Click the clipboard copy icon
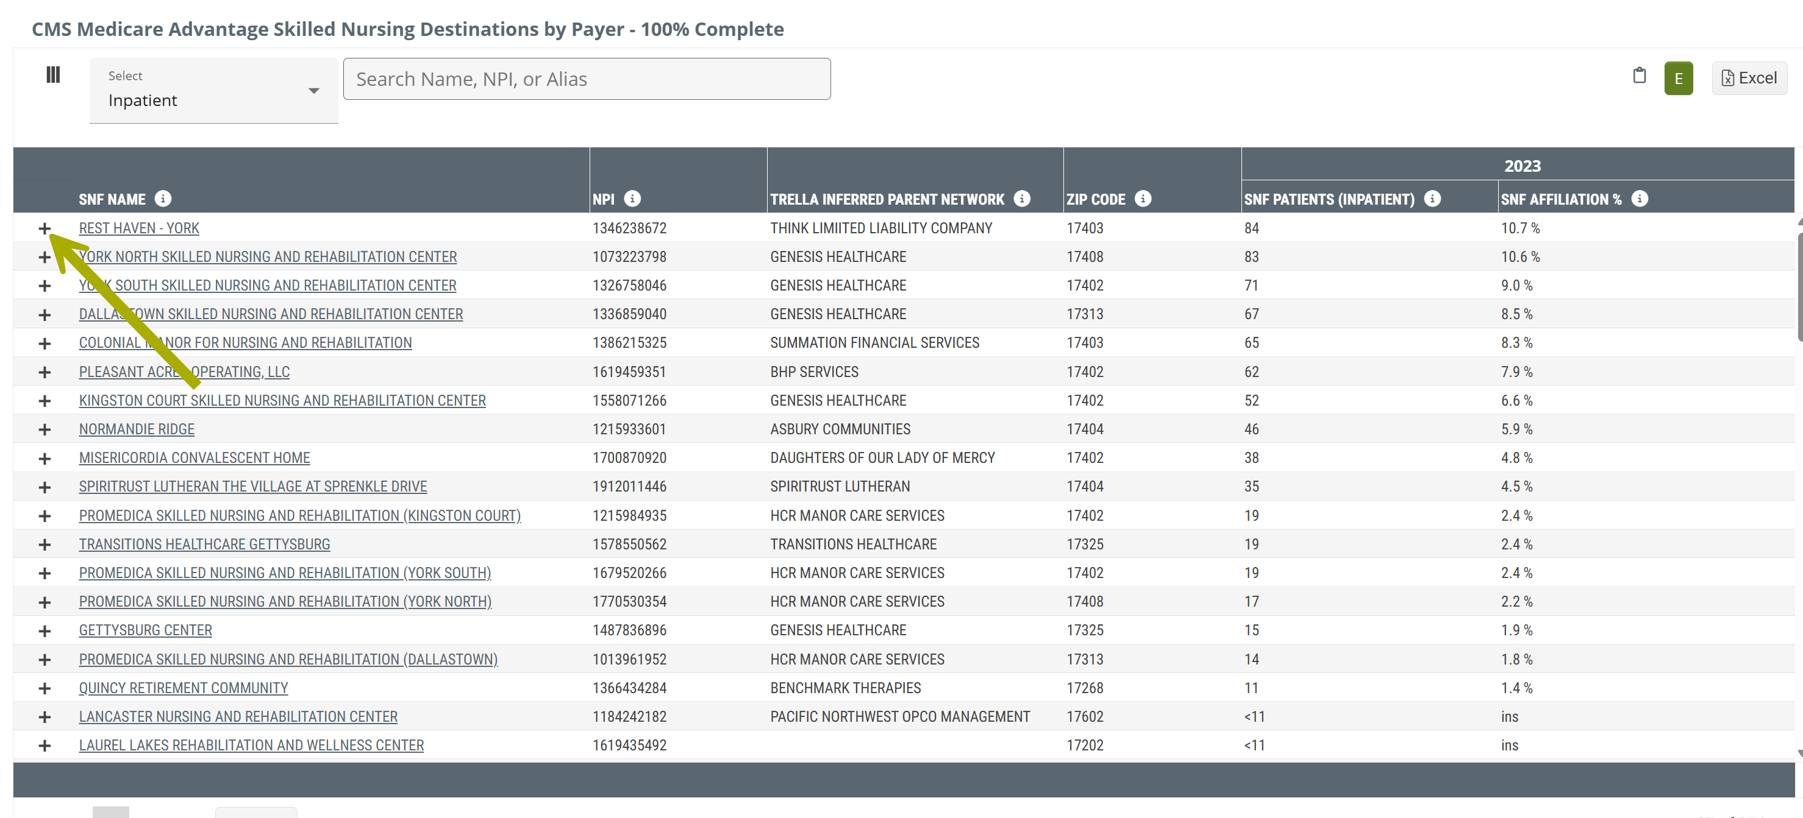Image resolution: width=1803 pixels, height=818 pixels. (1638, 76)
